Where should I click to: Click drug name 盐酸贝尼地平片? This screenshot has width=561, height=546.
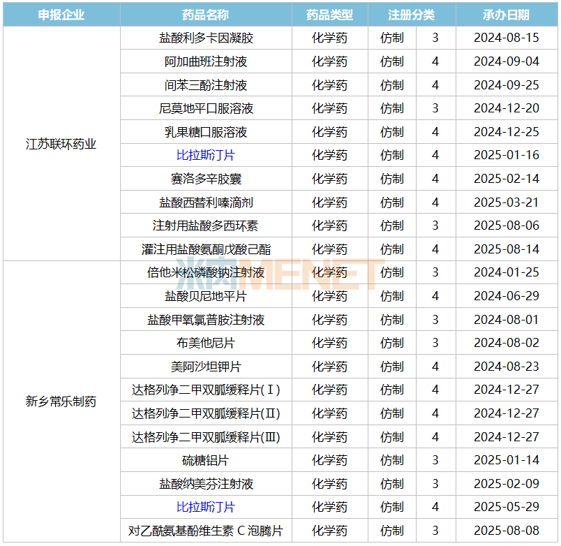[206, 296]
